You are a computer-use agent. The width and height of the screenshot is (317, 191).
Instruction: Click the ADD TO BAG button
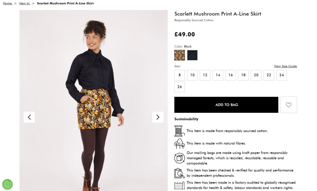226,105
